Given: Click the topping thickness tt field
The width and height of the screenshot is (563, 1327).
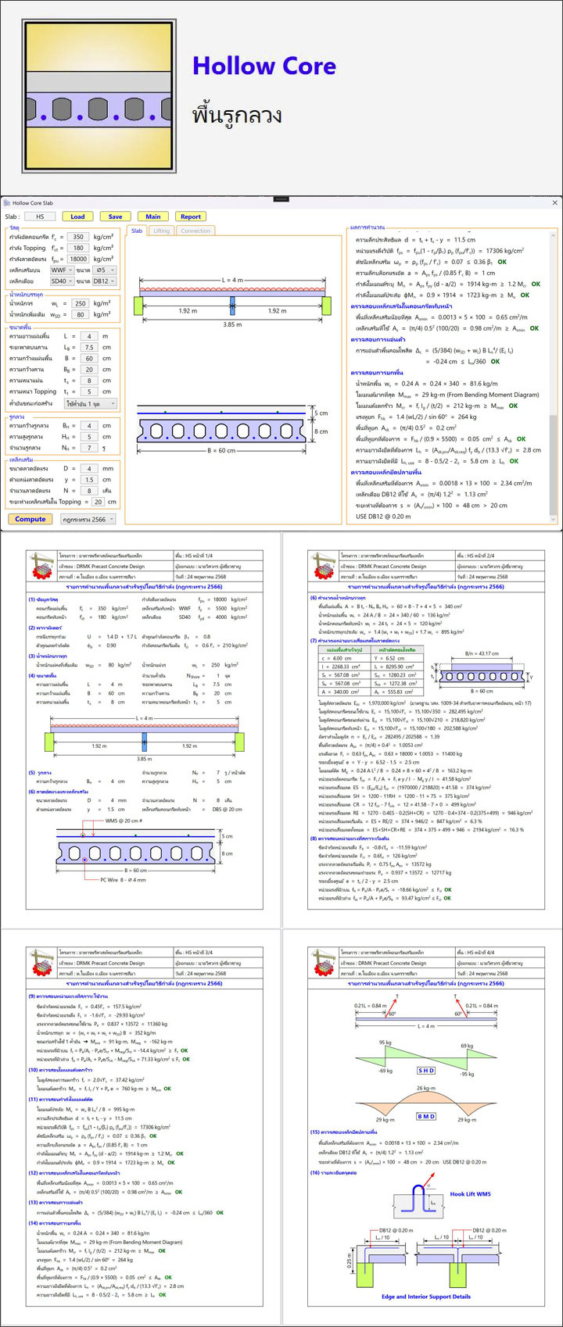Looking at the screenshot, I should click(90, 391).
